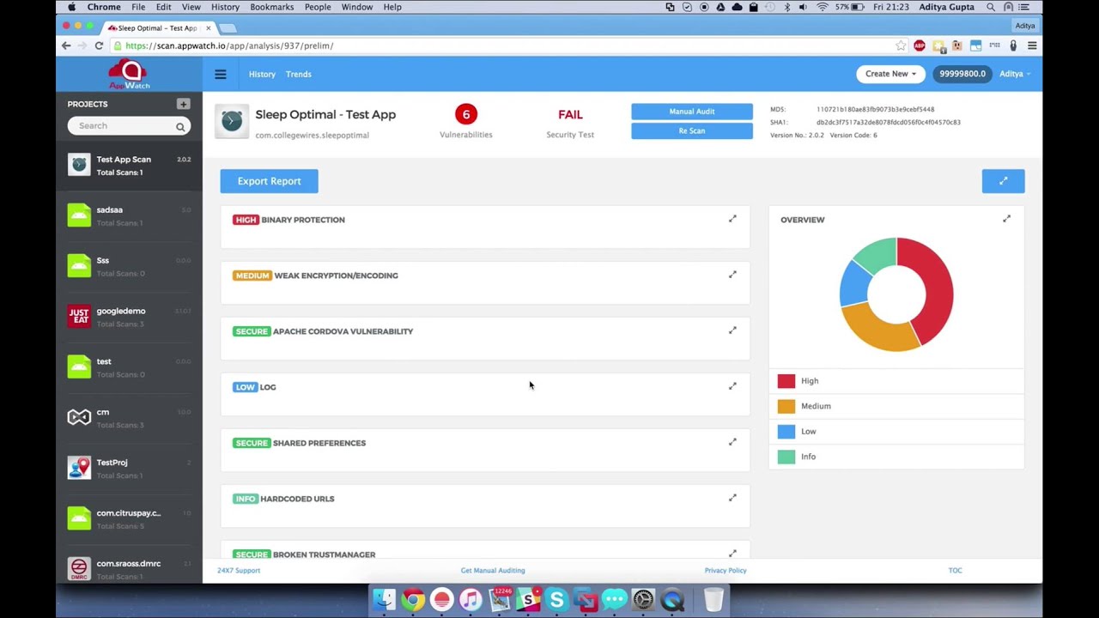Open the People menu in menu bar
This screenshot has height=618, width=1099.
pyautogui.click(x=318, y=7)
